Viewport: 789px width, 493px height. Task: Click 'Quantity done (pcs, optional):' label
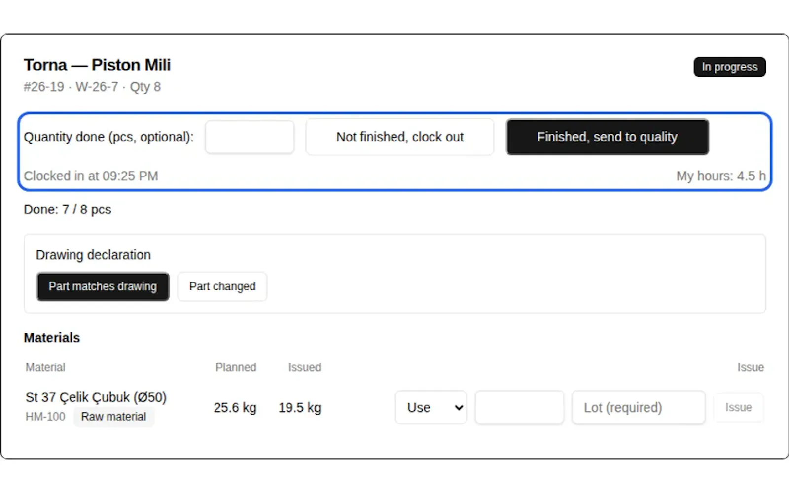[108, 137]
